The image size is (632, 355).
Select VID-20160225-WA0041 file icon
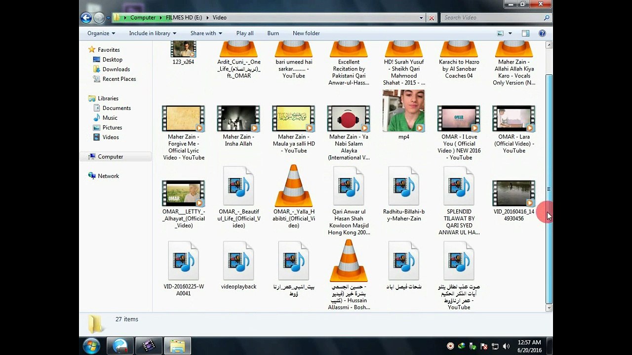(183, 261)
